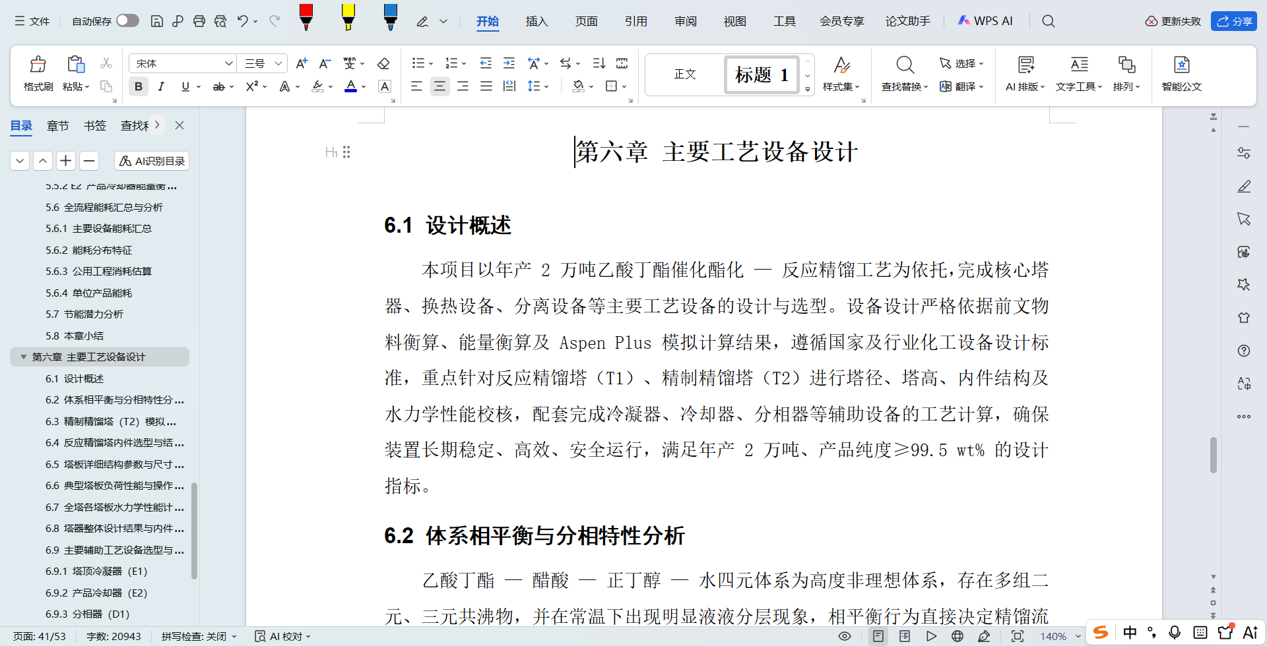
Task: Open the 插入 ribbon tab
Action: [536, 21]
